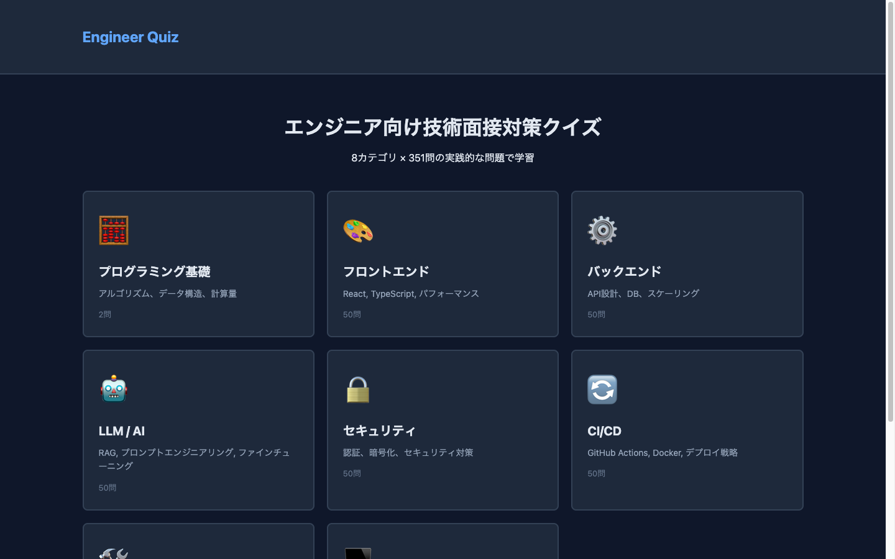Click the palette icon for フロントエンド
895x559 pixels.
358,230
